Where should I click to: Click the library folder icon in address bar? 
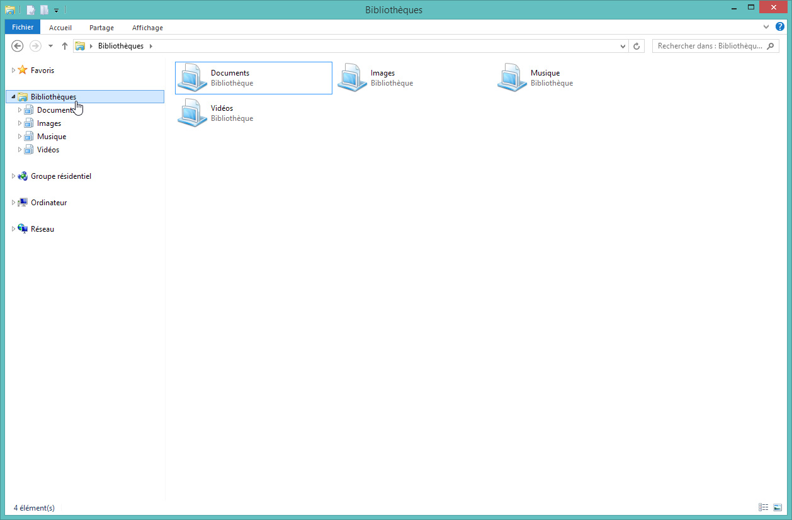pos(80,46)
